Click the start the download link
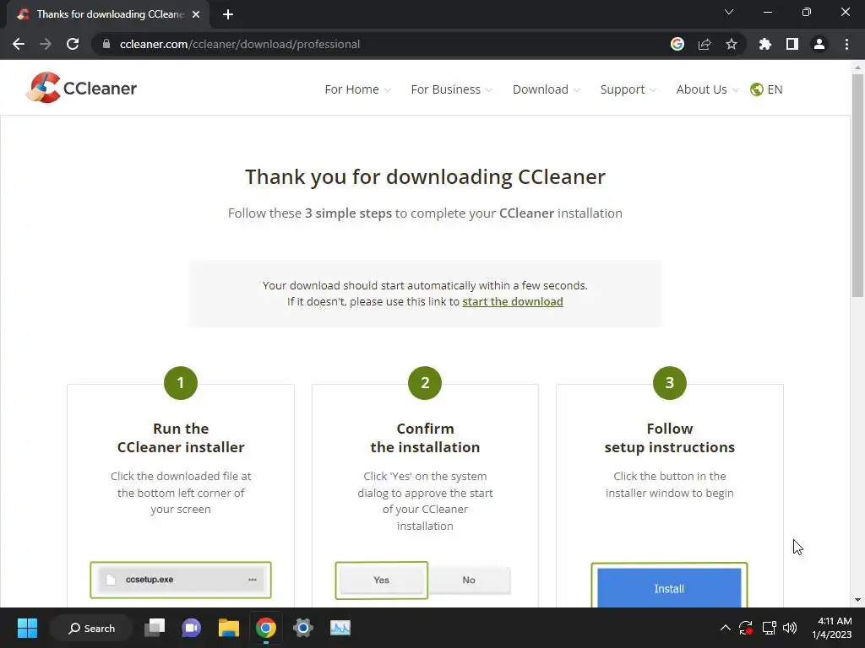 (513, 301)
